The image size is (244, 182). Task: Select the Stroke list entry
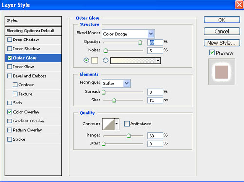(x=33, y=139)
